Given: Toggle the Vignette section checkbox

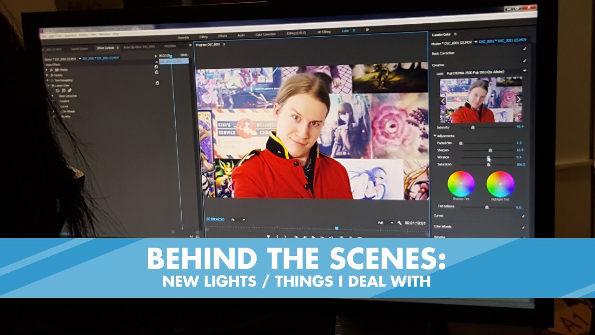Looking at the screenshot, I should click(522, 237).
